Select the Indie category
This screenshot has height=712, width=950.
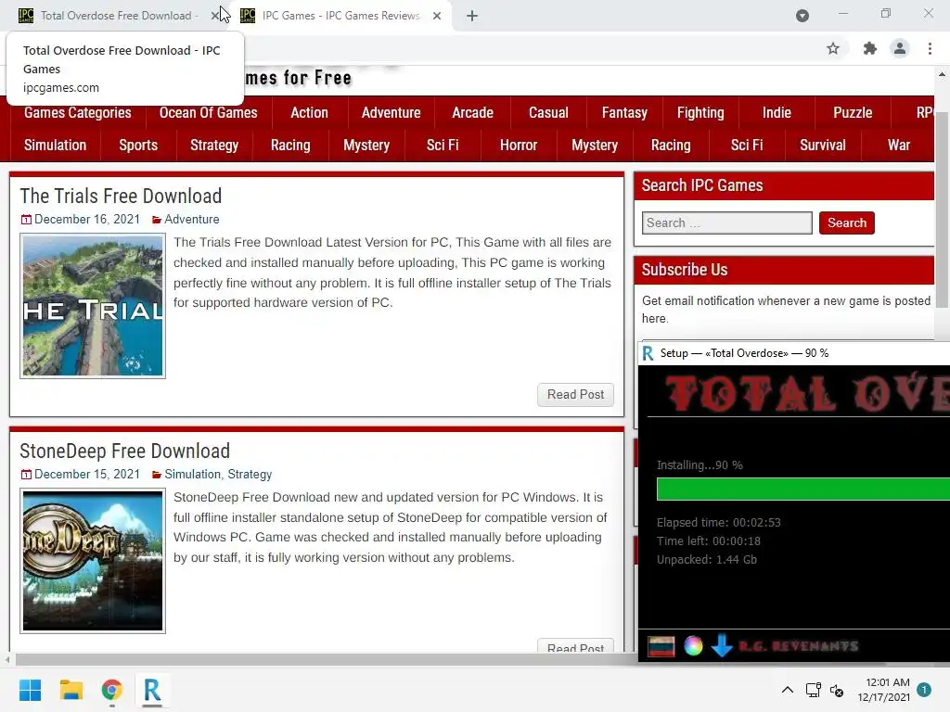point(777,112)
